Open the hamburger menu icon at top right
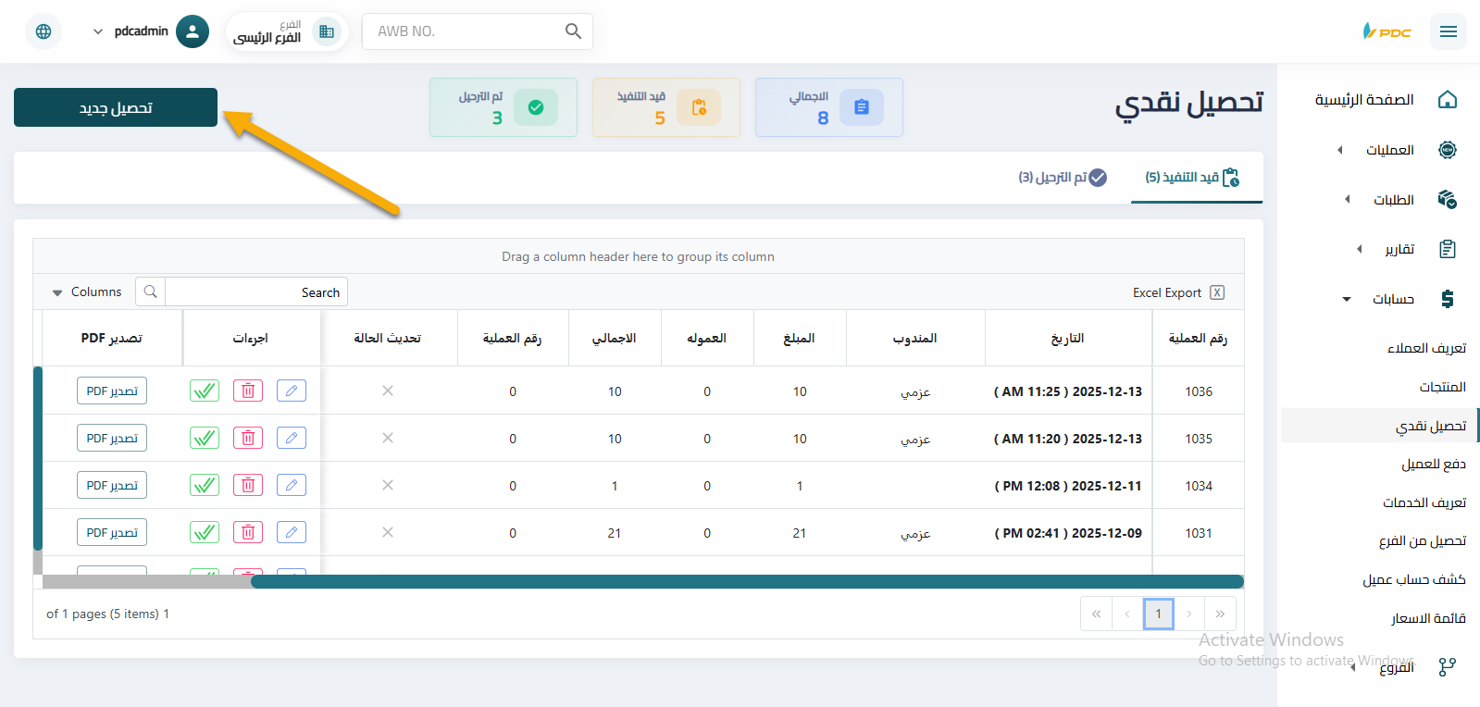The height and width of the screenshot is (707, 1480). [x=1448, y=31]
